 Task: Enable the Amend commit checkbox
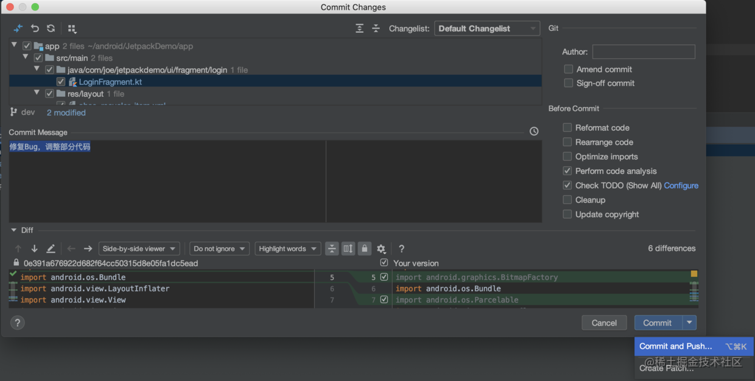[x=568, y=69]
